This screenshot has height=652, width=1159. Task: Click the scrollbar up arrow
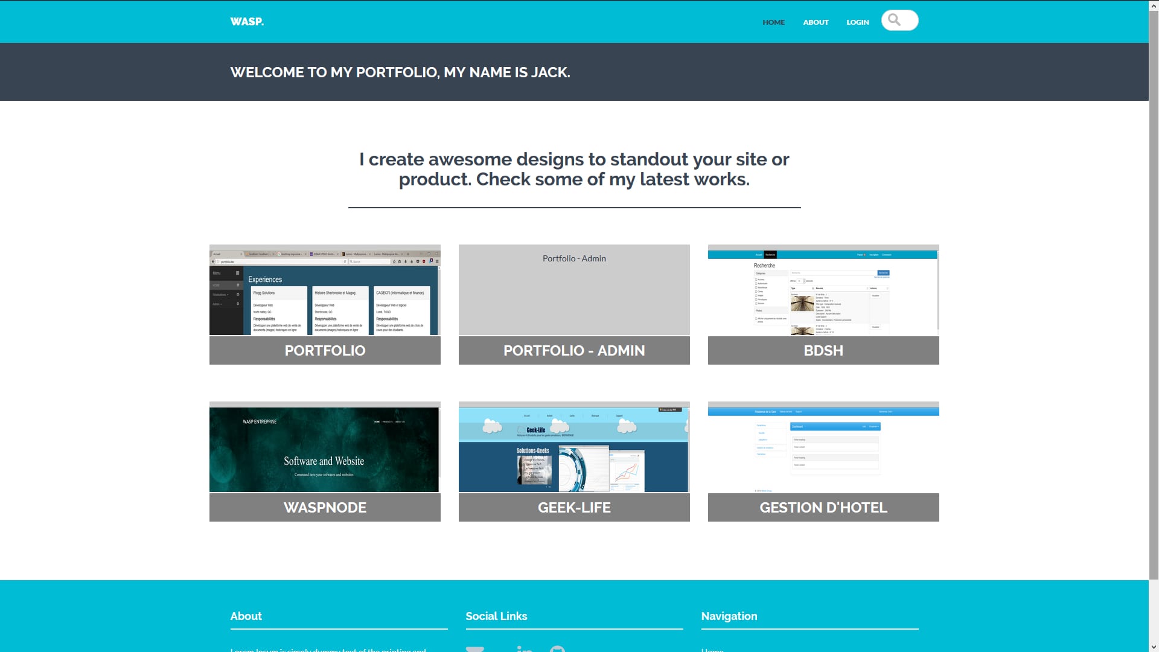1154,5
